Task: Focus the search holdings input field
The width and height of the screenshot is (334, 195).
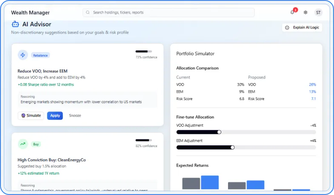Action: click(170, 12)
